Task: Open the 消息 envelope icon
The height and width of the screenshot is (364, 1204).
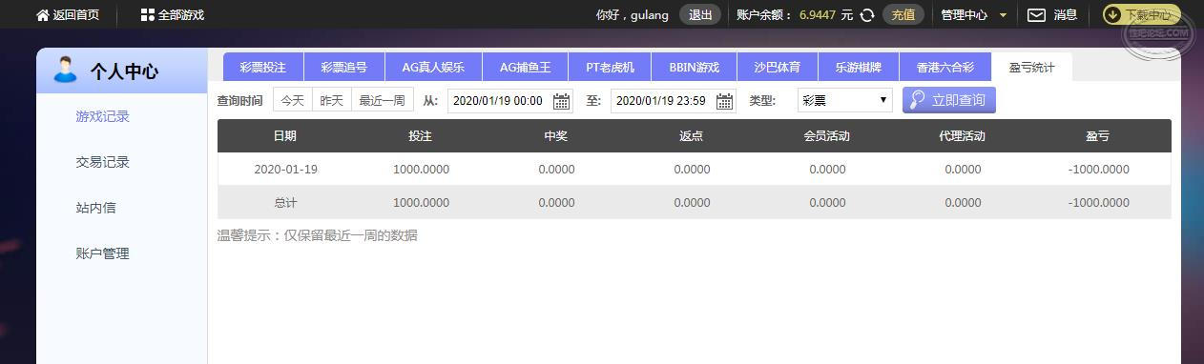Action: tap(1036, 15)
